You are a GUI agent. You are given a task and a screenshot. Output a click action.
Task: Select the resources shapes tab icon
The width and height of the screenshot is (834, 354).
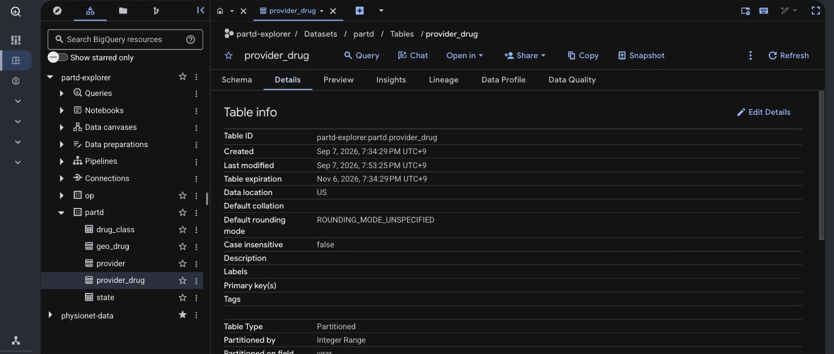tap(90, 10)
